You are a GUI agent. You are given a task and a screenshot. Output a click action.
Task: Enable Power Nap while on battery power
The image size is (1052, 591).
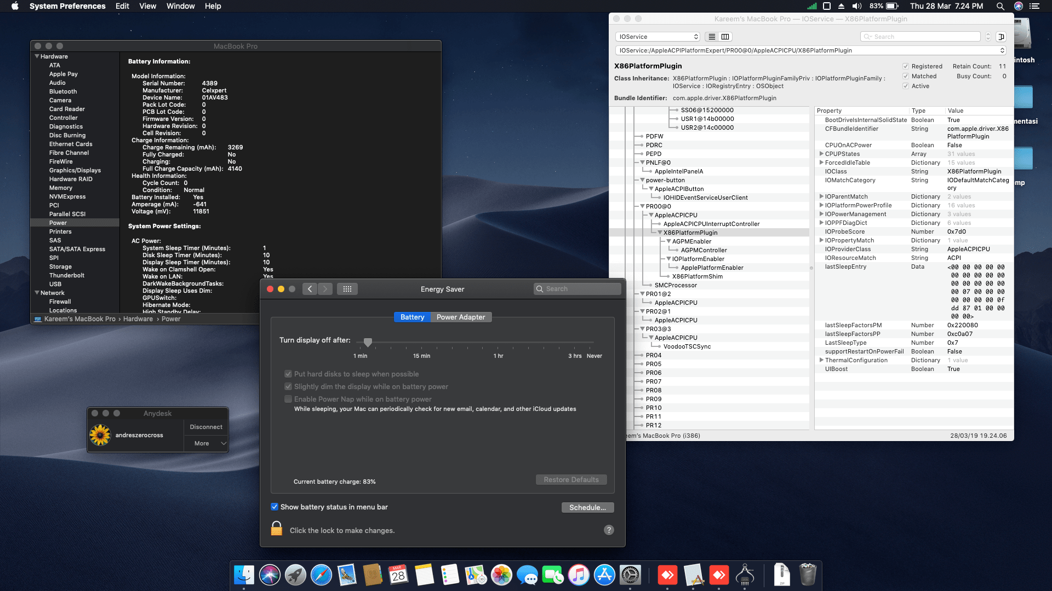click(288, 399)
